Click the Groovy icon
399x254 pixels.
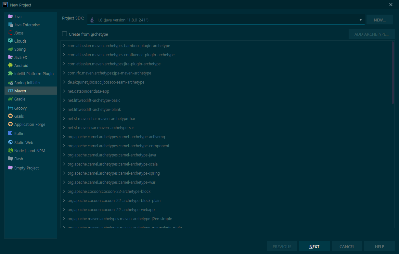(x=10, y=108)
